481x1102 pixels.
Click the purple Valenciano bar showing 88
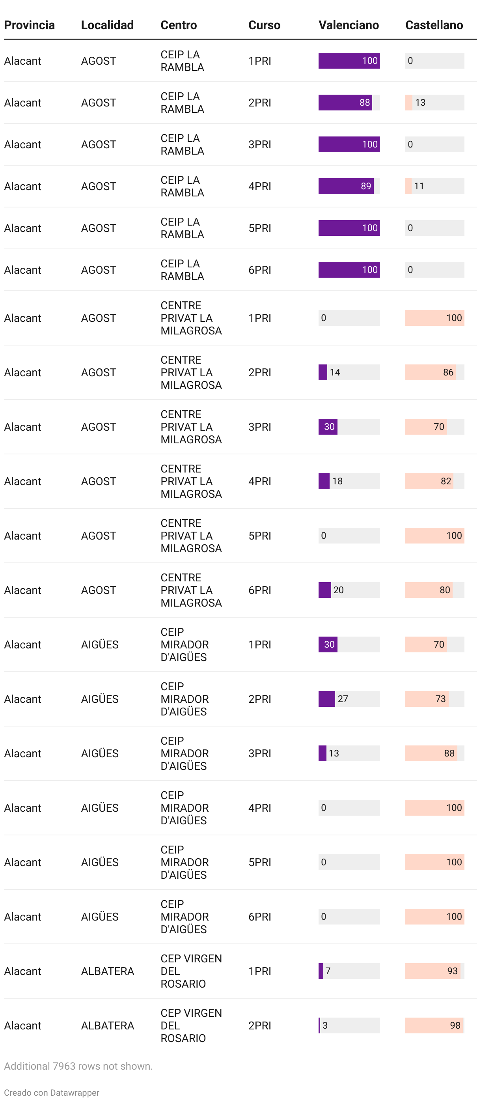click(x=345, y=103)
